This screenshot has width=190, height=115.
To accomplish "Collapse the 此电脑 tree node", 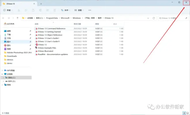I will (3, 74).
